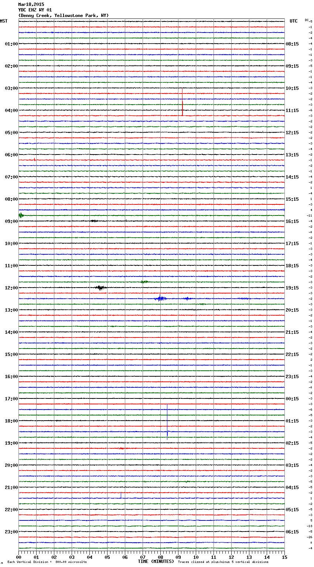Click the traces clipped footnote text
This screenshot has height=567, width=314.
click(x=223, y=562)
